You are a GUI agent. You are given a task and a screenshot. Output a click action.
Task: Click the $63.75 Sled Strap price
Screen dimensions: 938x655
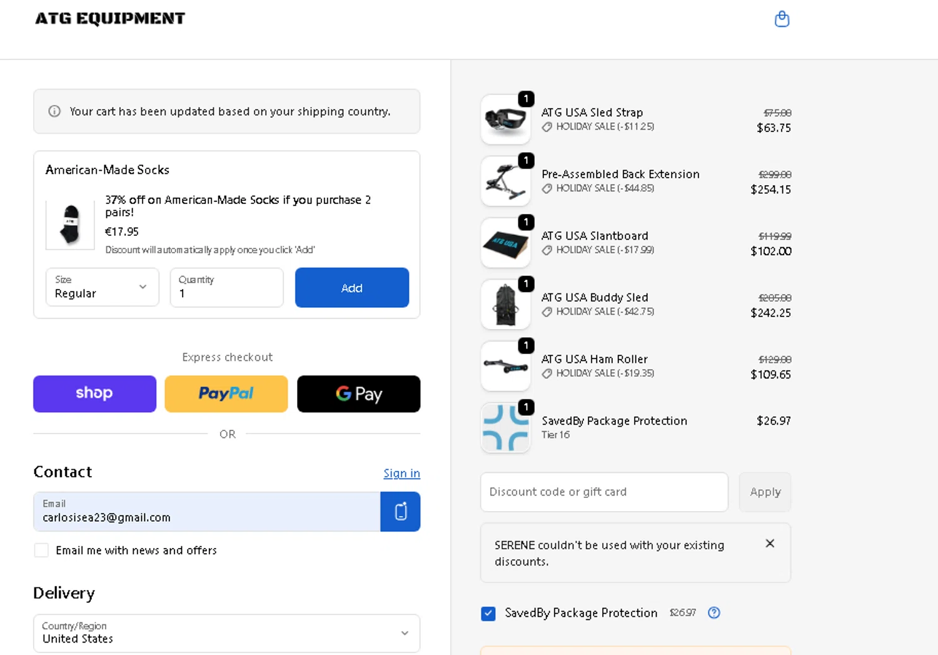[774, 128]
